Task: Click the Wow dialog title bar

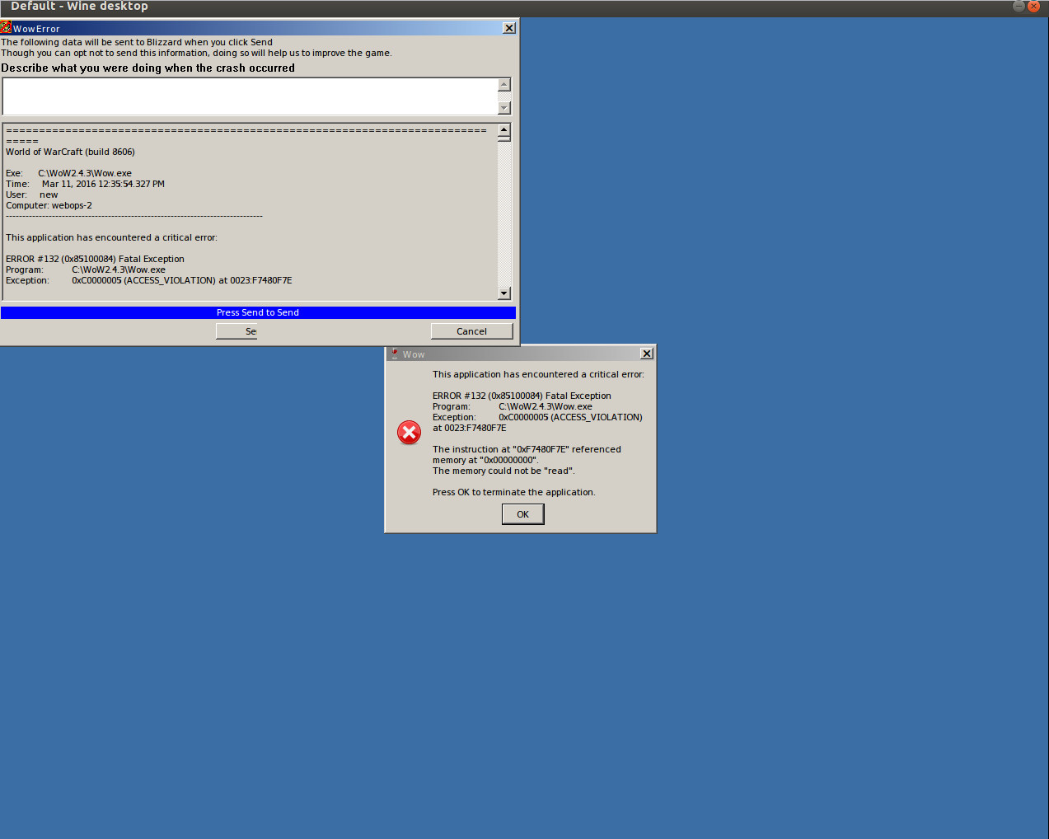Action: 519,354
